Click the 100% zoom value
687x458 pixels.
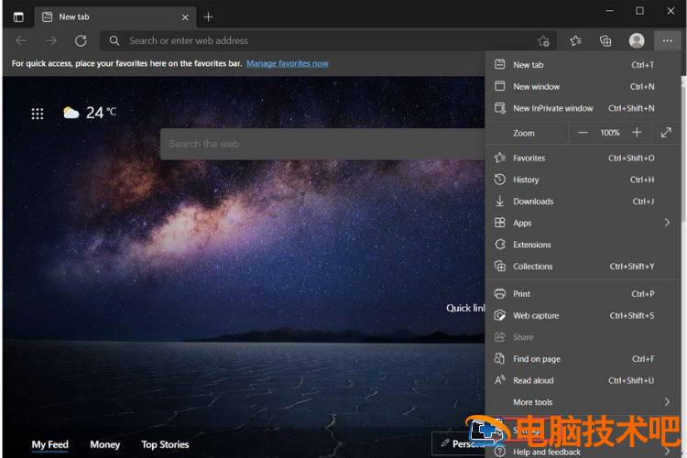[x=610, y=132]
